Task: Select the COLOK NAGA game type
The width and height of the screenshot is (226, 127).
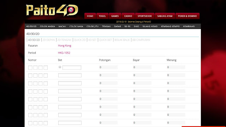Action: 76,26
